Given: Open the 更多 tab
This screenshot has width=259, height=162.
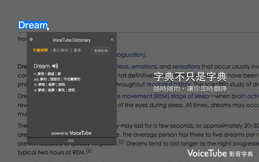Looking at the screenshot, I should coord(77,50).
